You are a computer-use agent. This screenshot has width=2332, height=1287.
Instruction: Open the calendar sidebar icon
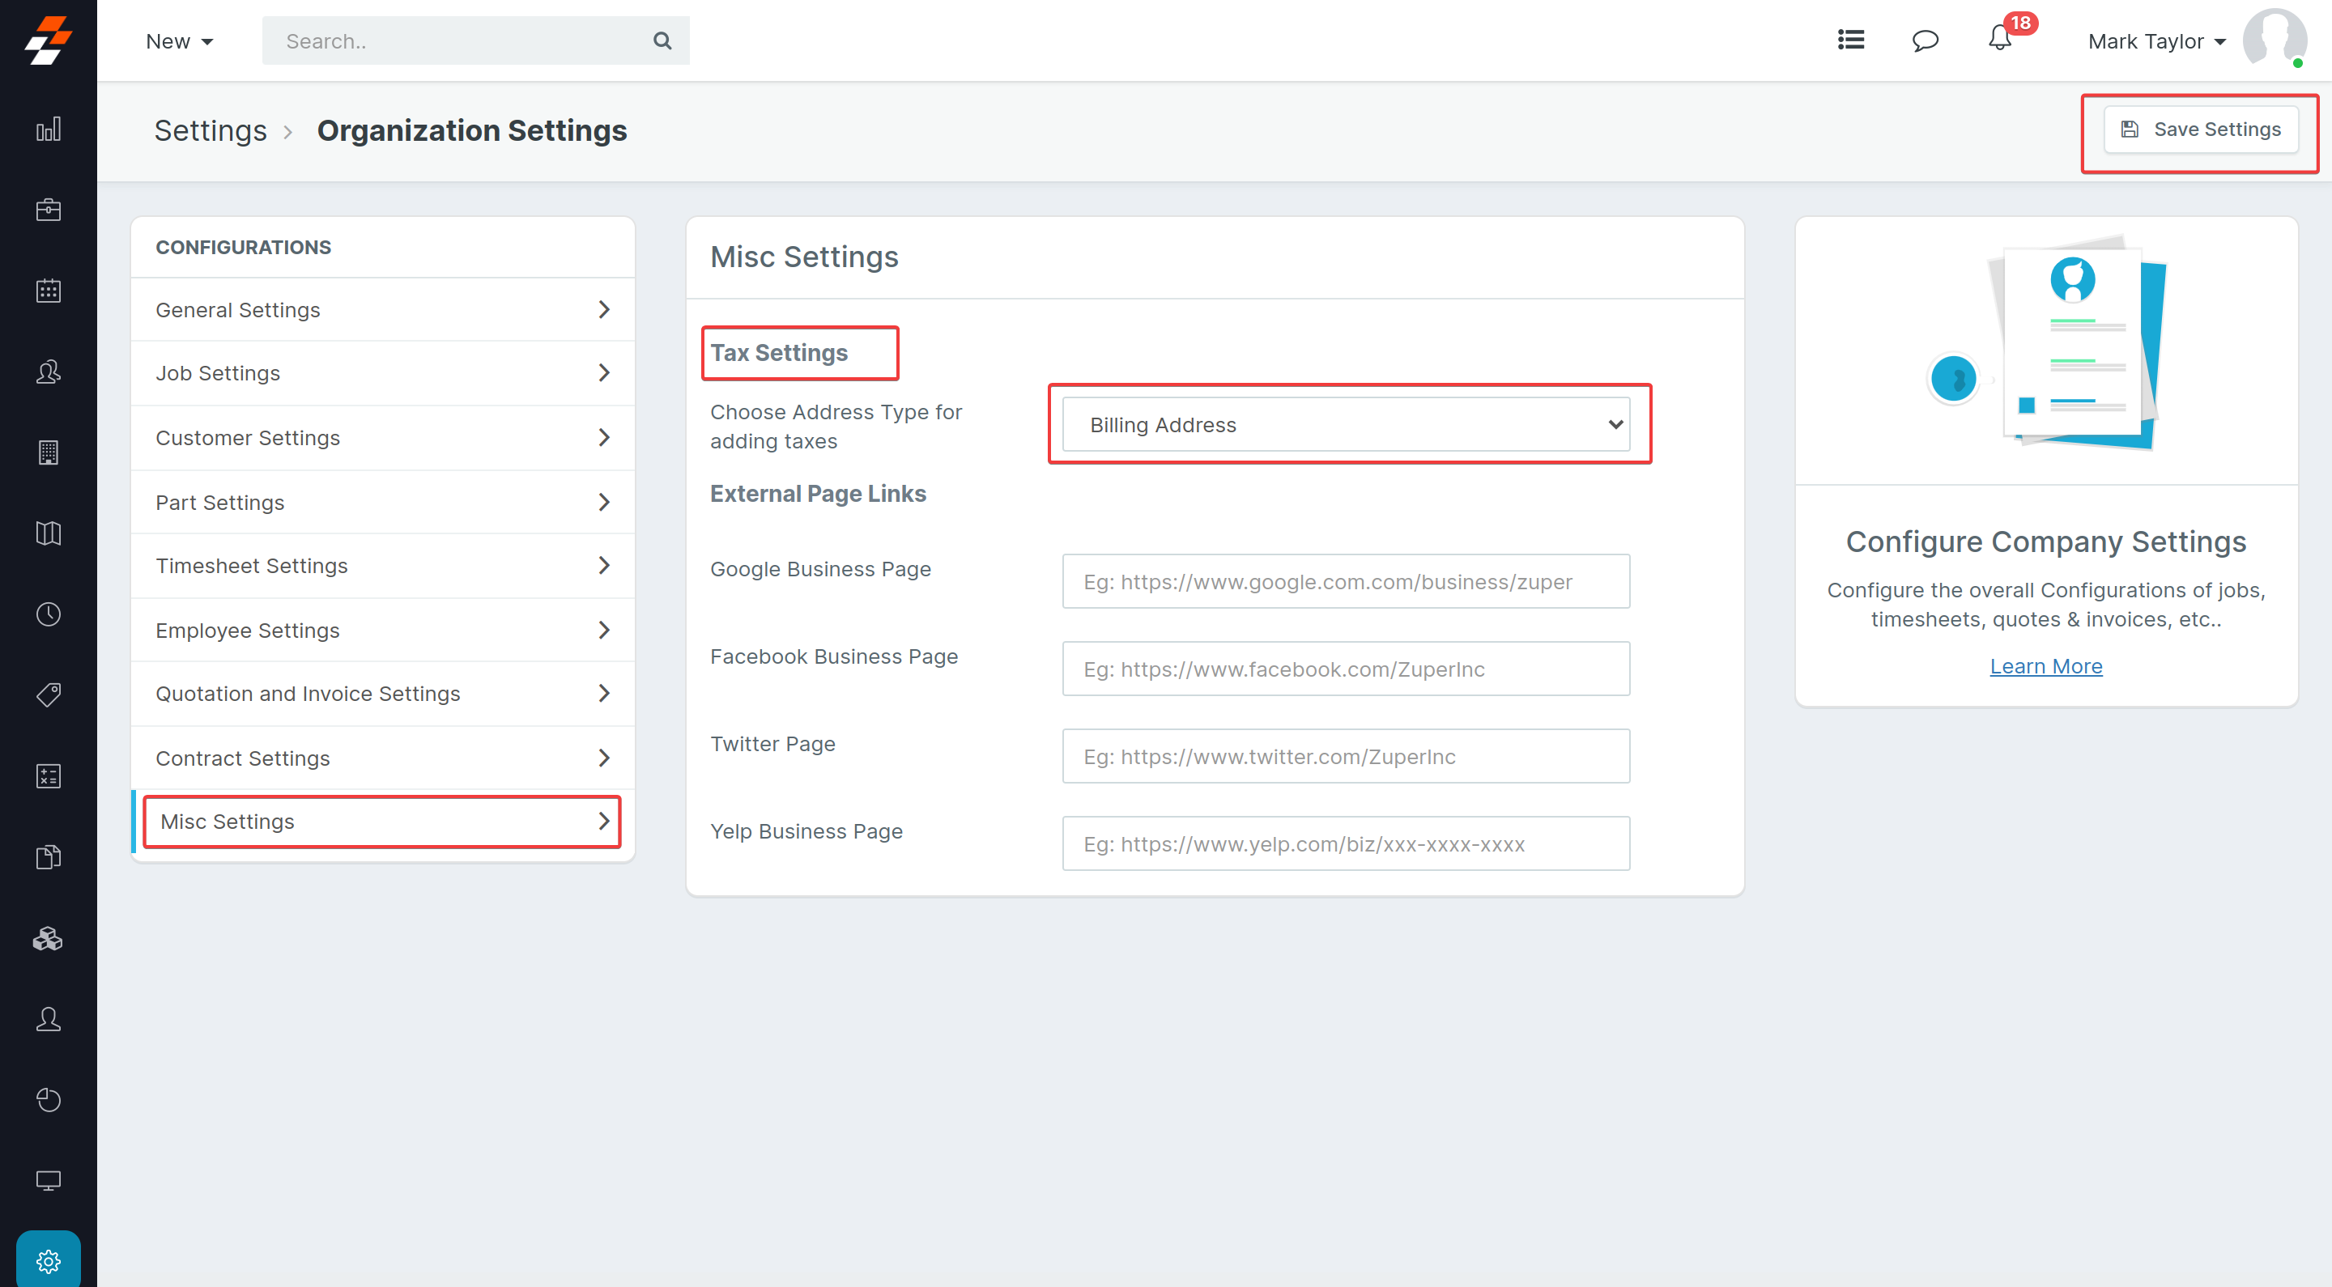click(48, 291)
